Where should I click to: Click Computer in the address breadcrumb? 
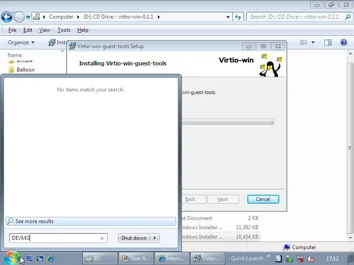(x=61, y=17)
